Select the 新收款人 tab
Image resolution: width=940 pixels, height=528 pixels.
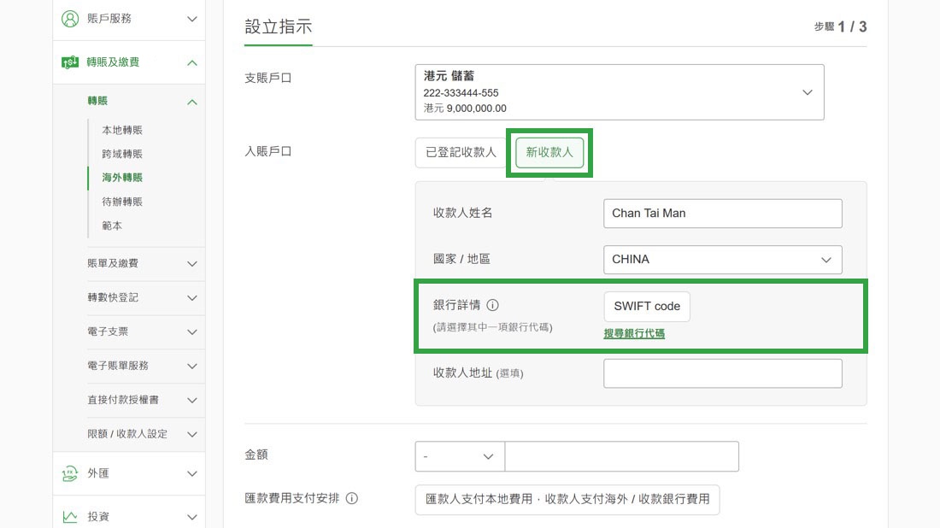point(549,152)
